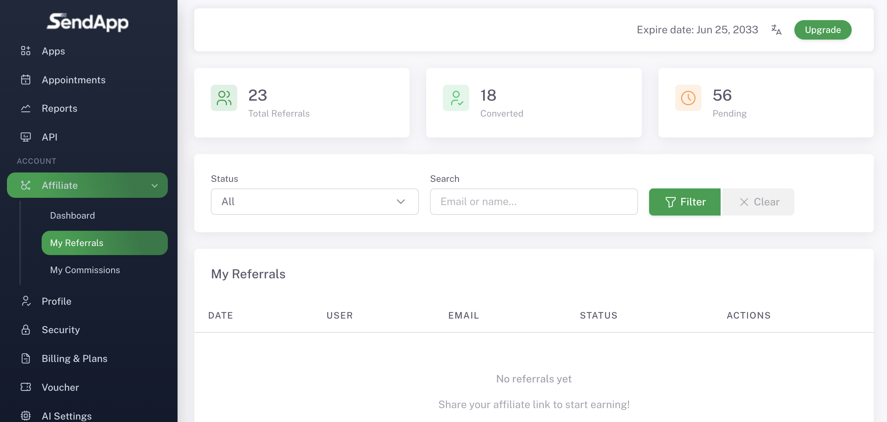Image resolution: width=887 pixels, height=422 pixels.
Task: Click the Total Referrals users icon
Action: [x=224, y=98]
